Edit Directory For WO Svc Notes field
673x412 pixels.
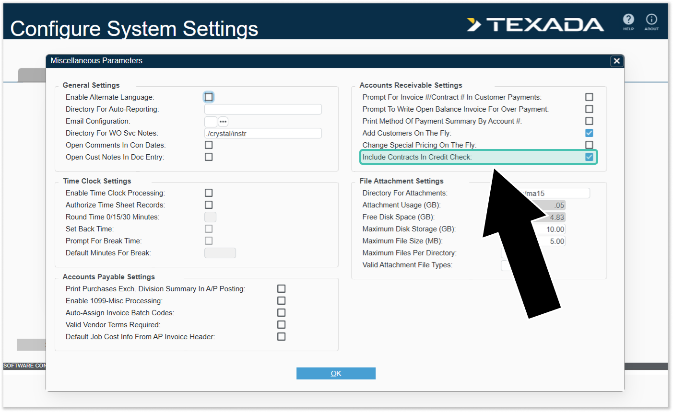click(x=263, y=134)
